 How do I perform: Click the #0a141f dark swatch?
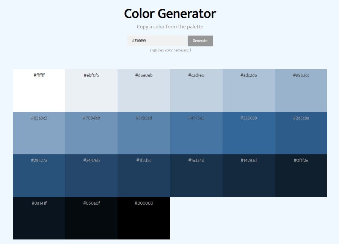[39, 218]
